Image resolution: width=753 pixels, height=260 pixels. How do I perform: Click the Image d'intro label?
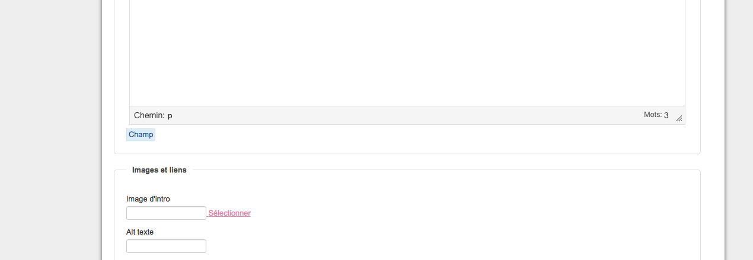[148, 199]
